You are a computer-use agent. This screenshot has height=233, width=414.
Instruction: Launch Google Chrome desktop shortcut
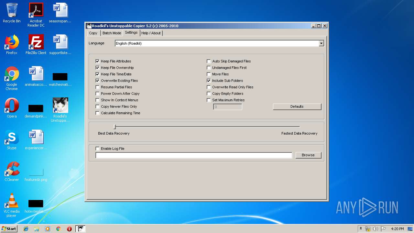(12, 78)
